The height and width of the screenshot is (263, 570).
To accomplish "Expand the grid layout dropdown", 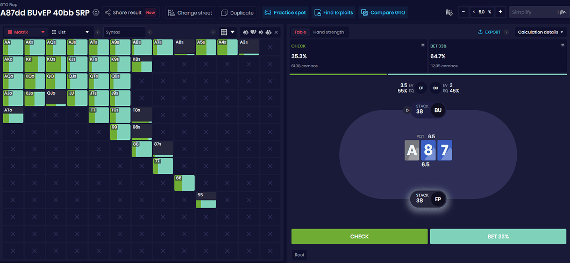I will (x=228, y=32).
